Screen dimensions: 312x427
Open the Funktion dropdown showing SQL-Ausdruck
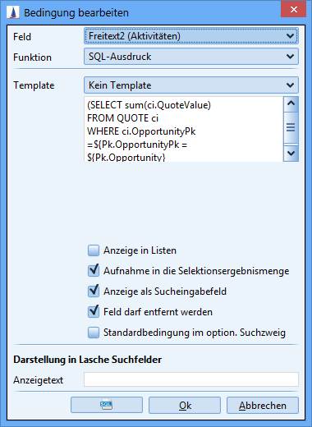(x=191, y=57)
